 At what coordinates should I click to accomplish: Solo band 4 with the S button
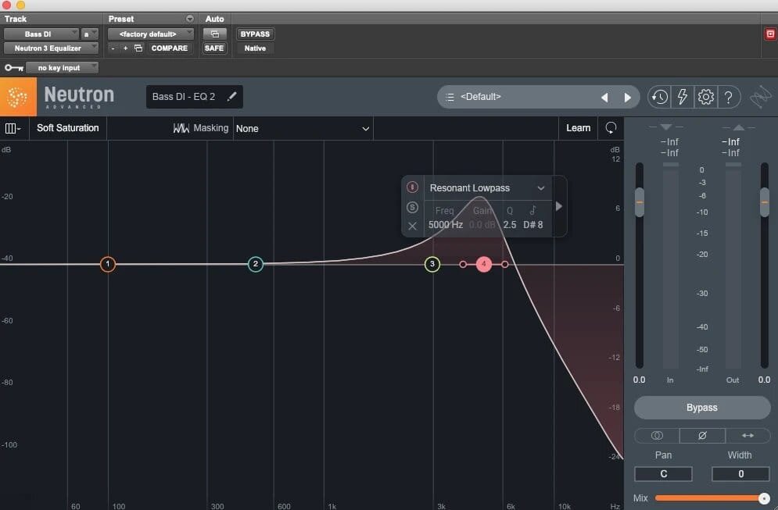pos(412,207)
